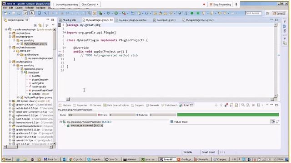Click Collapse All in Project Explorer

[35, 25]
